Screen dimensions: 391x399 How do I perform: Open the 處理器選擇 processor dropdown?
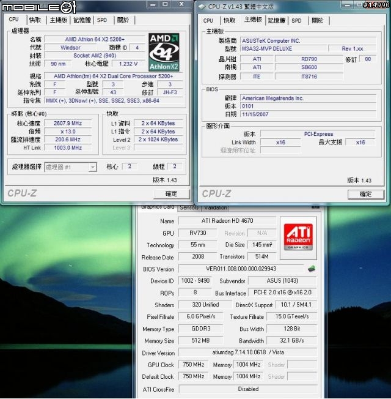pyautogui.click(x=93, y=167)
